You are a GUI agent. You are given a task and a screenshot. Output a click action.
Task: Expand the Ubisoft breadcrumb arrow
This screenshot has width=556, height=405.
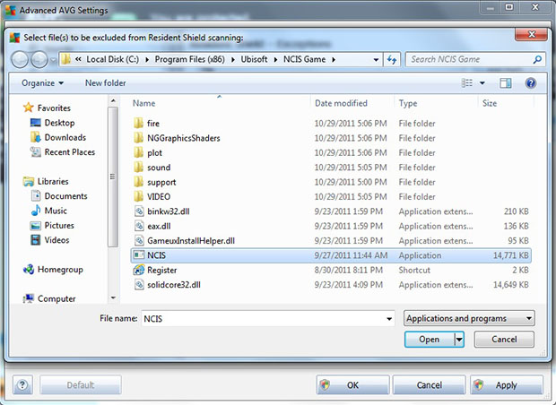pyautogui.click(x=275, y=59)
